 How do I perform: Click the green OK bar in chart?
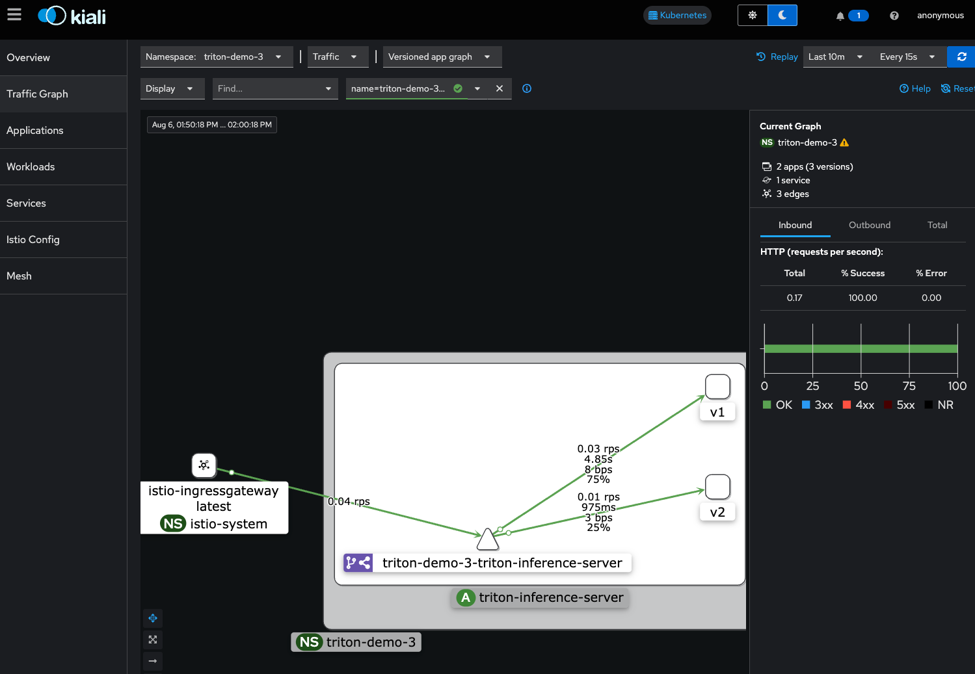861,349
